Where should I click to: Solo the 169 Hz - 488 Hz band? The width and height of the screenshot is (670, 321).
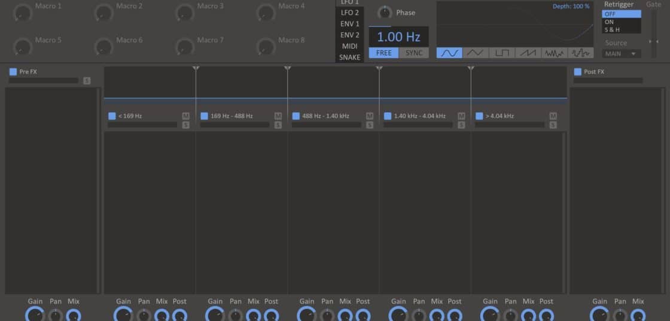click(x=278, y=125)
